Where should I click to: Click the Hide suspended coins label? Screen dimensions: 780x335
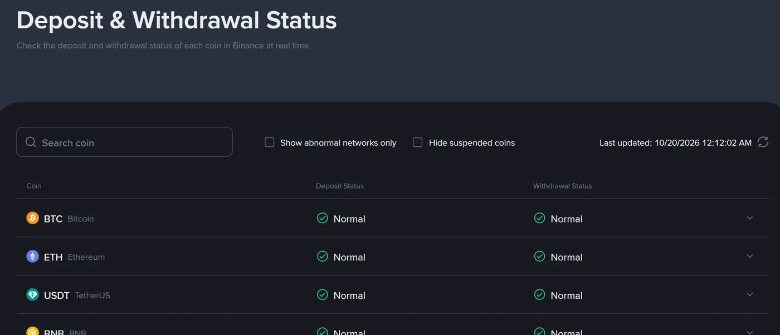point(472,143)
